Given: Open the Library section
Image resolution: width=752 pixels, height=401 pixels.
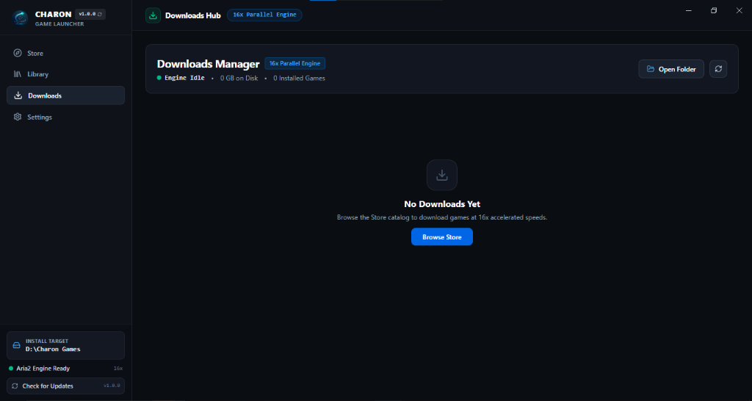Looking at the screenshot, I should click(65, 74).
